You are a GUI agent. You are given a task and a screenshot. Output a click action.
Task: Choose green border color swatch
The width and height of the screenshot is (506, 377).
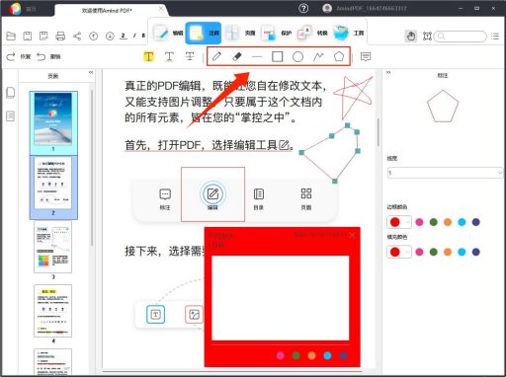pyautogui.click(x=434, y=222)
